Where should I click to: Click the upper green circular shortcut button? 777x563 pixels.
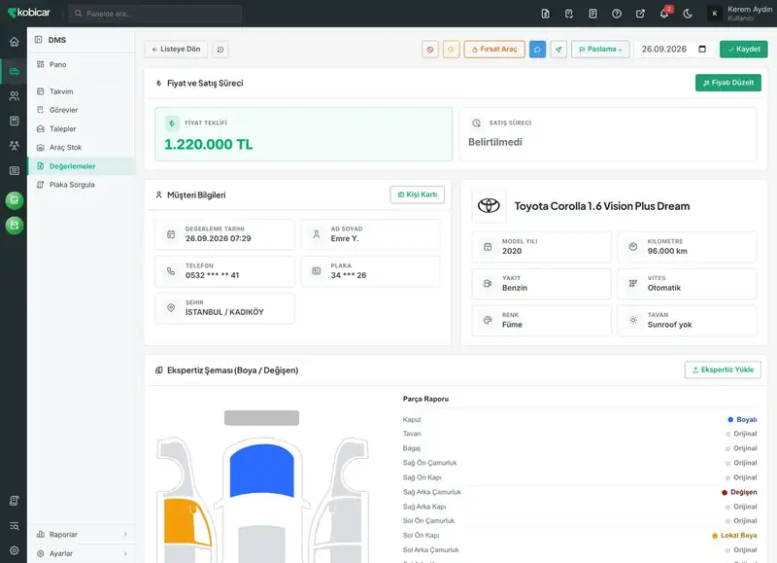[15, 200]
